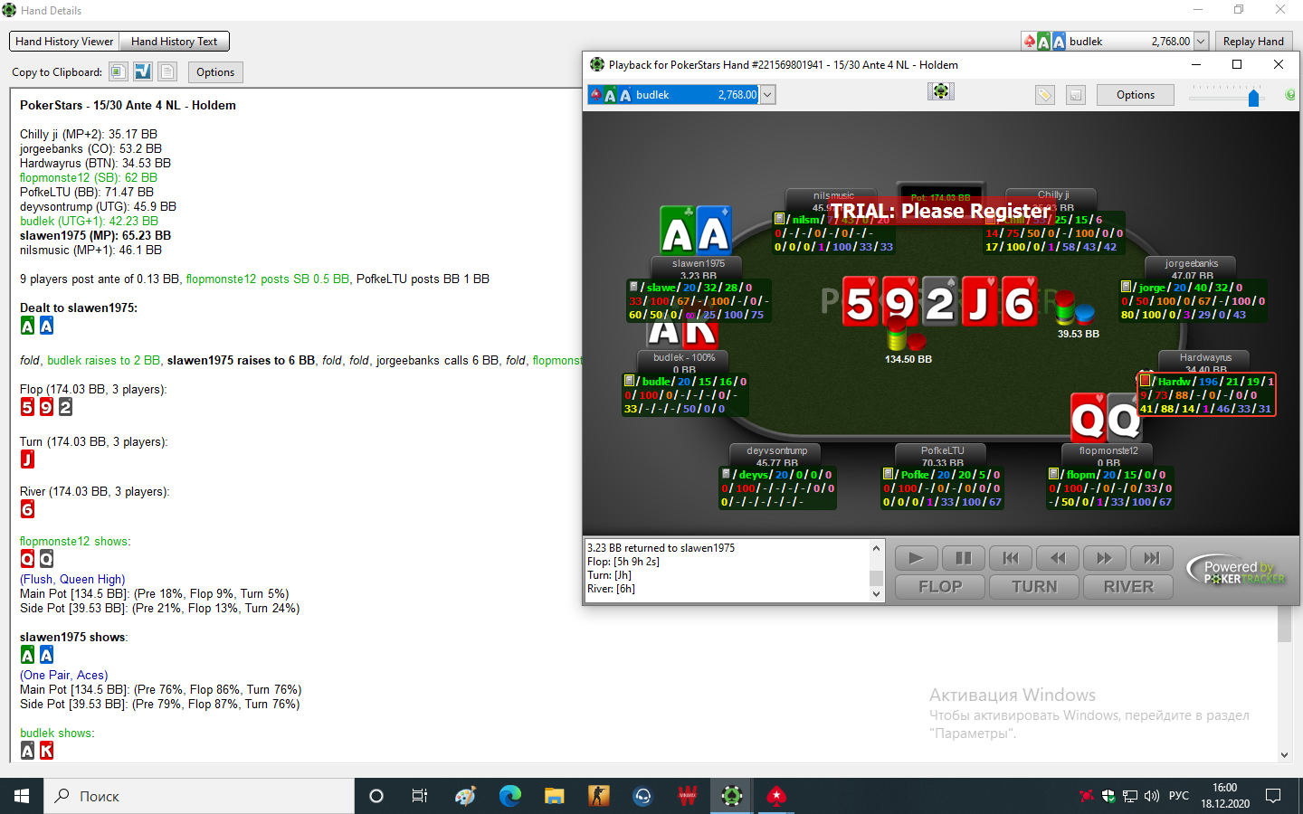The width and height of the screenshot is (1303, 814).
Task: Click note icon in slawen1975 HUD
Action: click(x=633, y=287)
